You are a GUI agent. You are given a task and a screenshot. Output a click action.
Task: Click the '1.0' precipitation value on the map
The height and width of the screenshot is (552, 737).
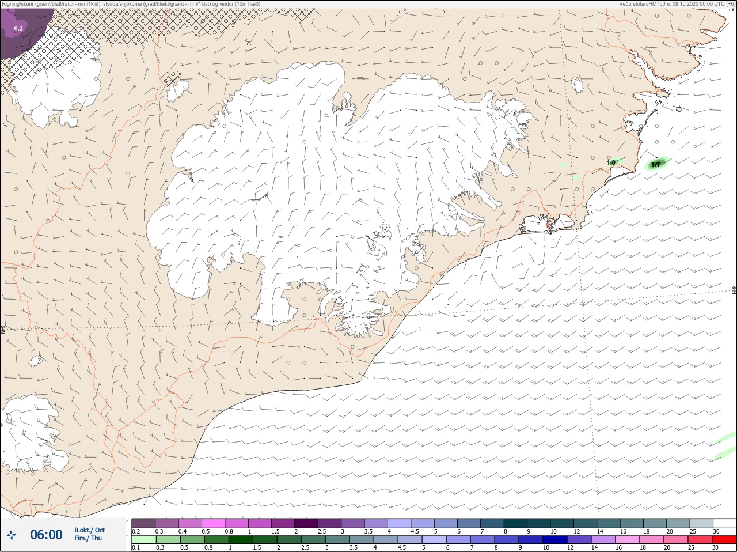[x=611, y=163]
